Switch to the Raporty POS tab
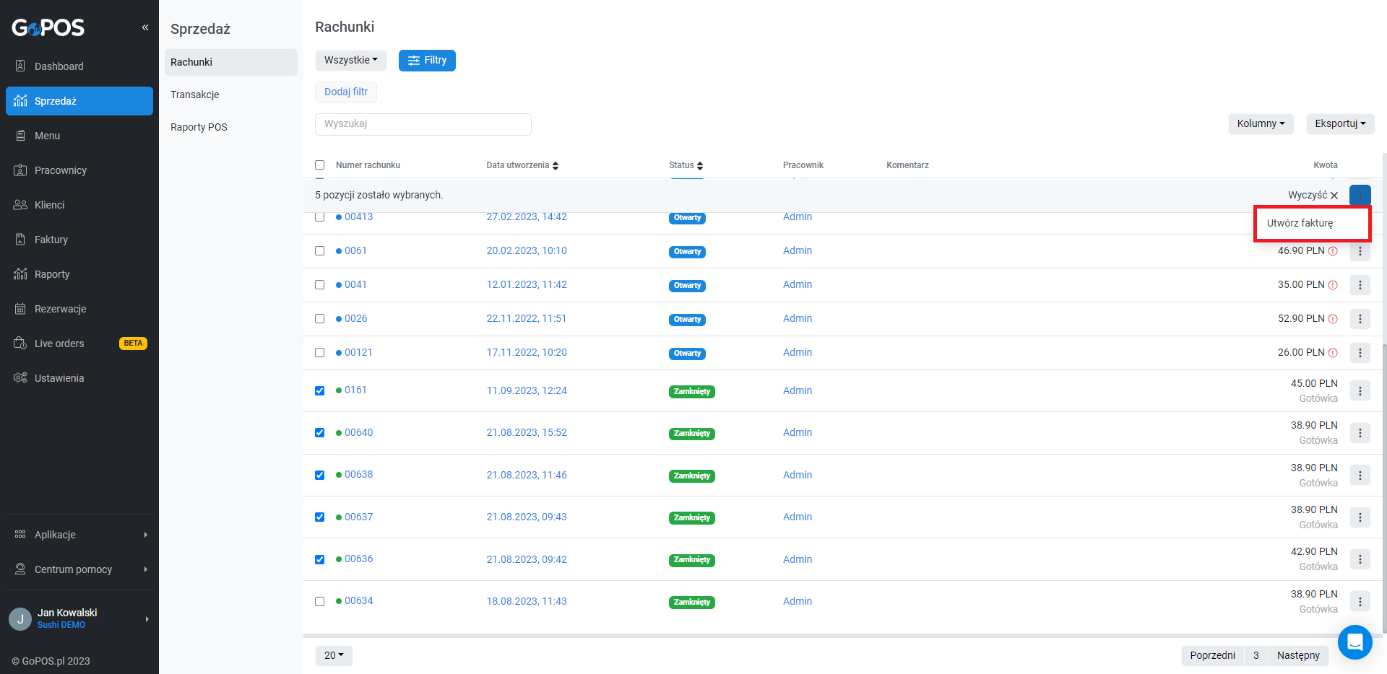 (231, 127)
